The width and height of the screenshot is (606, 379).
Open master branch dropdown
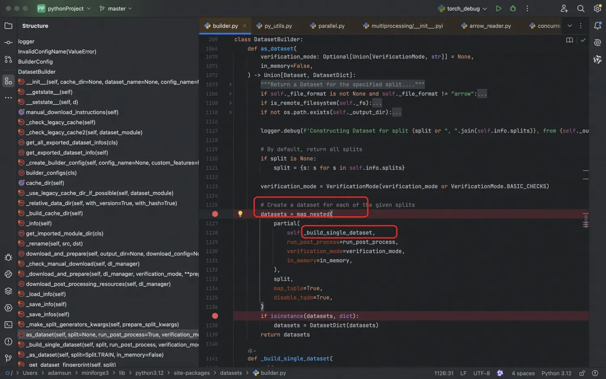[116, 8]
